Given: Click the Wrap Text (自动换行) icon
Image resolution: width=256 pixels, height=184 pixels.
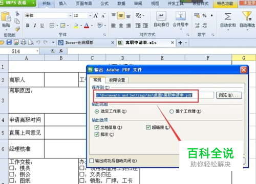Looking at the screenshot, I should tap(161, 16).
